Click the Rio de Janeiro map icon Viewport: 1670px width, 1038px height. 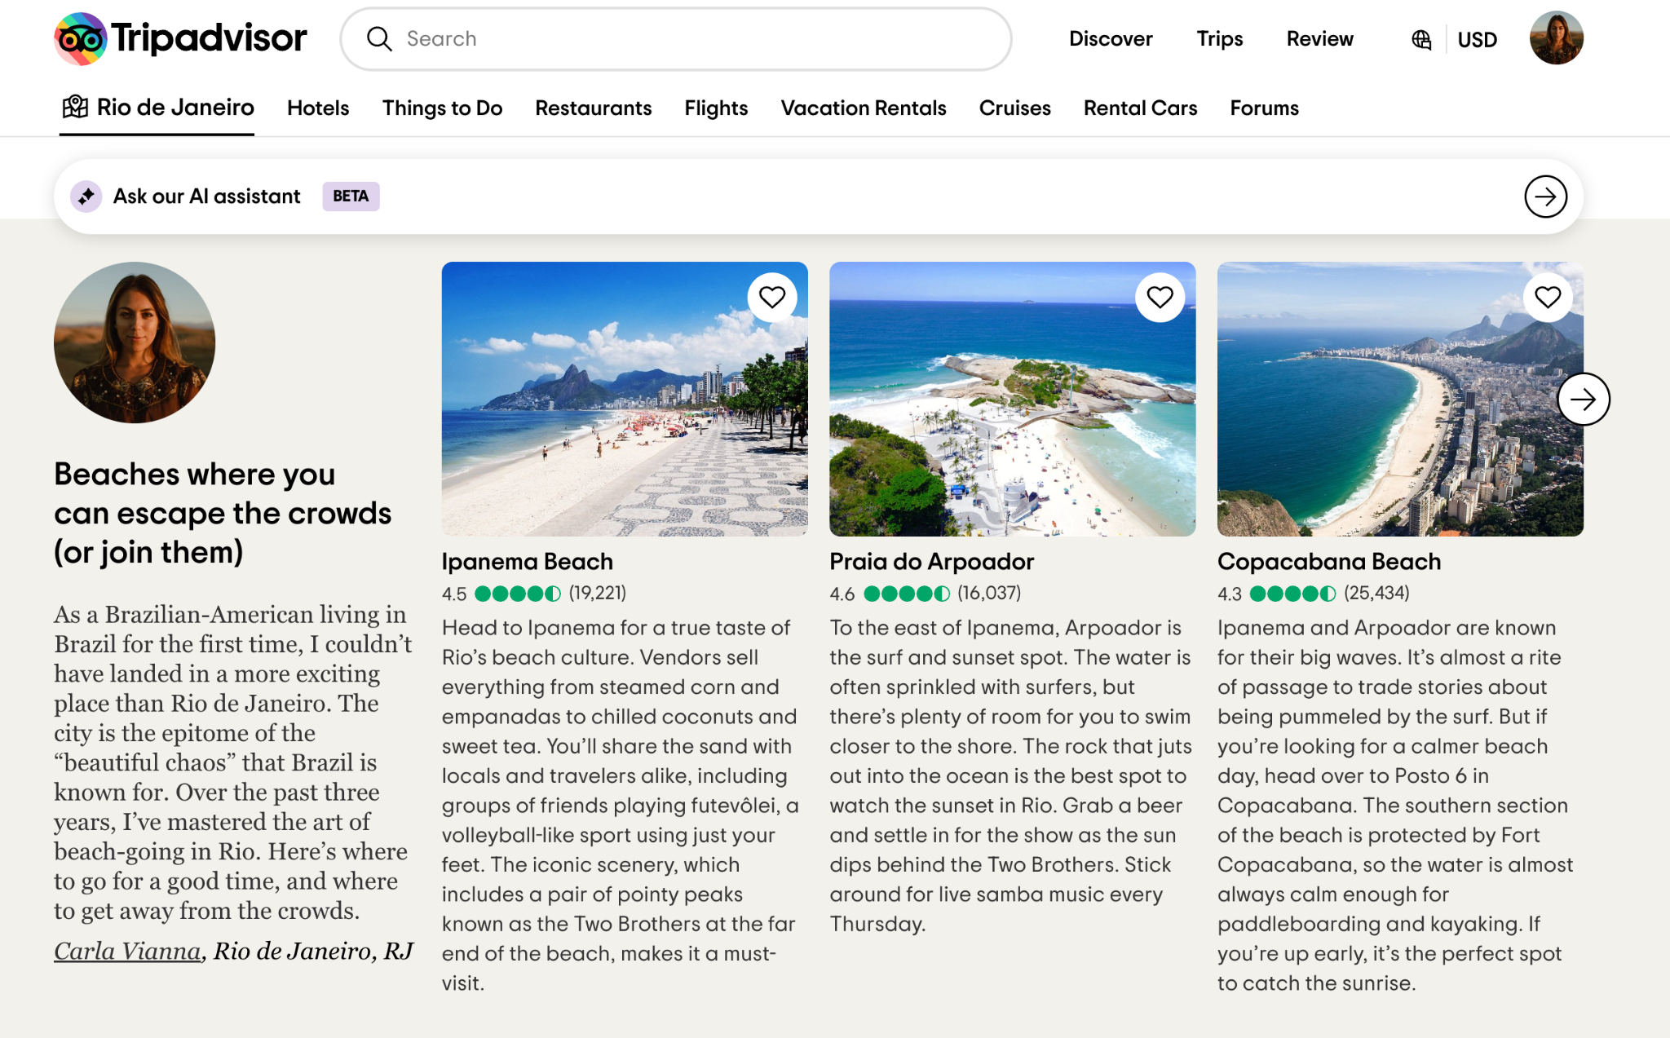click(75, 107)
